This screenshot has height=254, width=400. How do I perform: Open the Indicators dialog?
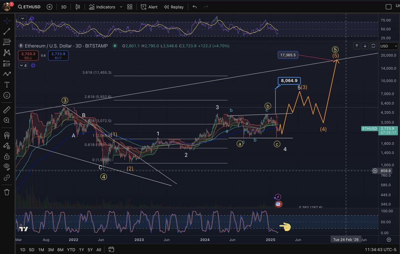click(x=102, y=7)
